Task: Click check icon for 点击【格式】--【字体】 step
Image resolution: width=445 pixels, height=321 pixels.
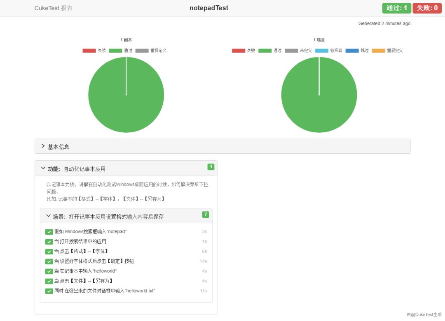Action: tap(49, 252)
